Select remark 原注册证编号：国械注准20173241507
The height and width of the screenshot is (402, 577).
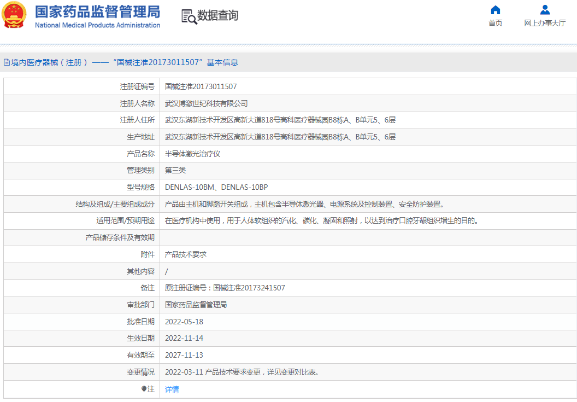pyautogui.click(x=225, y=288)
